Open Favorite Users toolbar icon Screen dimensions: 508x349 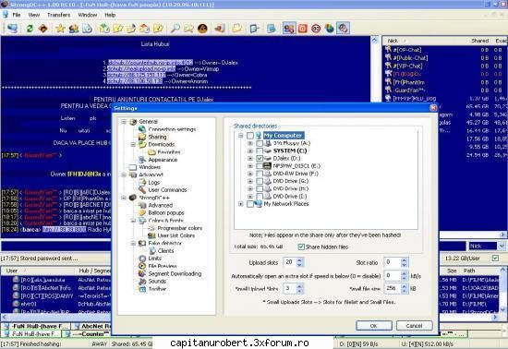pyautogui.click(x=74, y=29)
